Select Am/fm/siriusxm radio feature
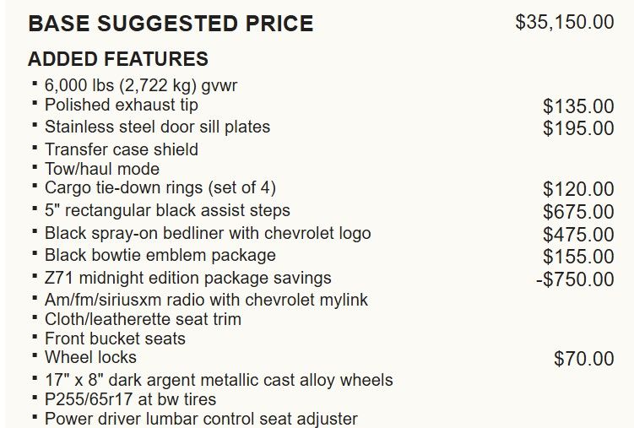 point(206,300)
